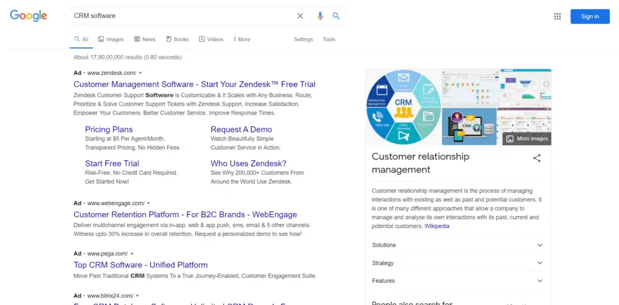Open the More search filters menu

(242, 39)
